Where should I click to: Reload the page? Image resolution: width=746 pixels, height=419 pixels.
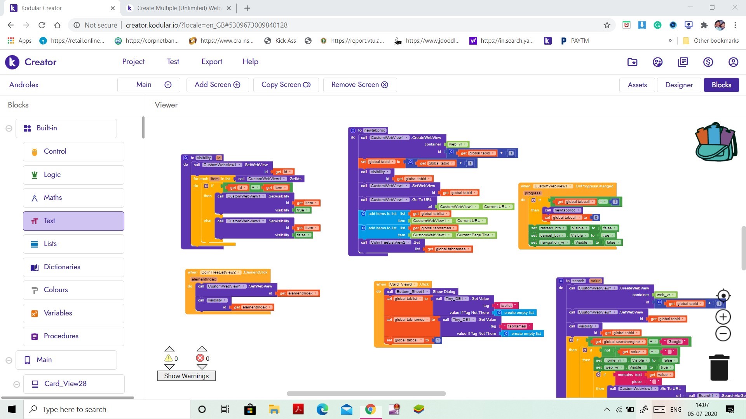tap(42, 25)
